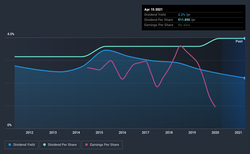
Task: Select the 2015 x-axis label
Action: (x=99, y=132)
